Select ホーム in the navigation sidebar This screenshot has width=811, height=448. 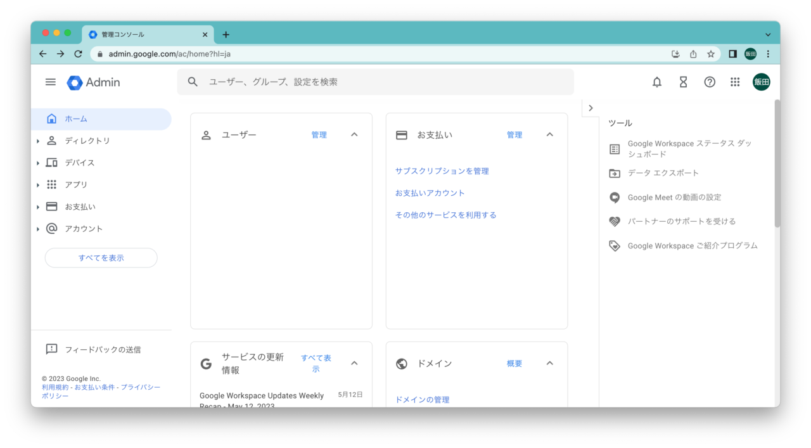[x=76, y=119]
